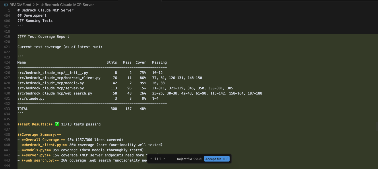Click line number 433 in the gutter

pyautogui.click(x=7, y=109)
